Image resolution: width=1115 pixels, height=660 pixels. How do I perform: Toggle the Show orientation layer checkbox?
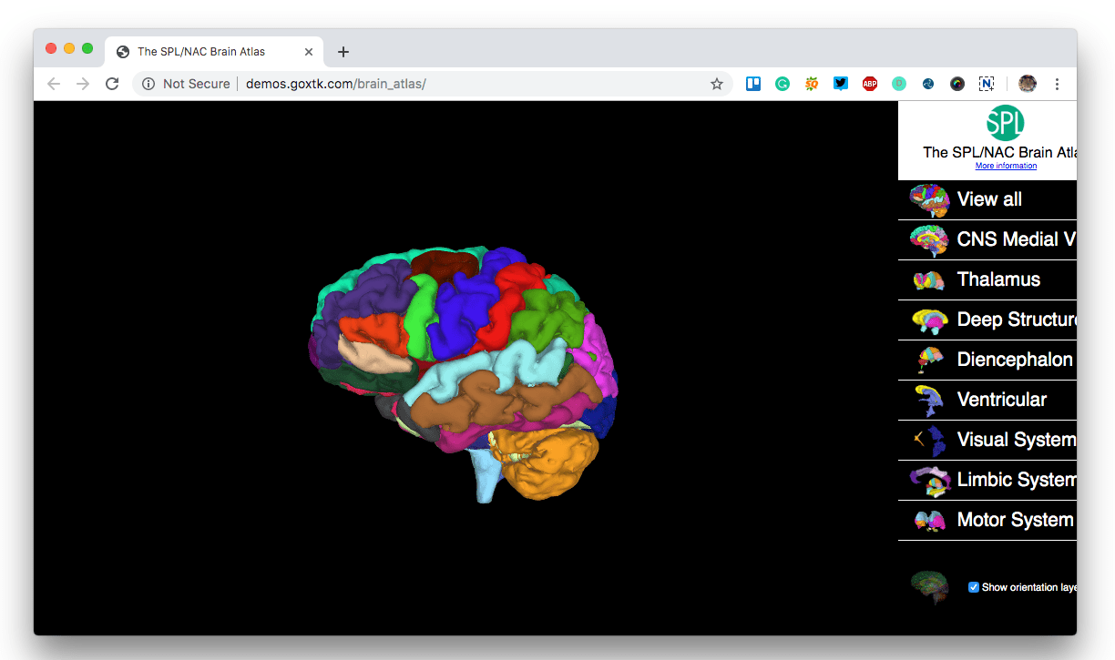(974, 587)
